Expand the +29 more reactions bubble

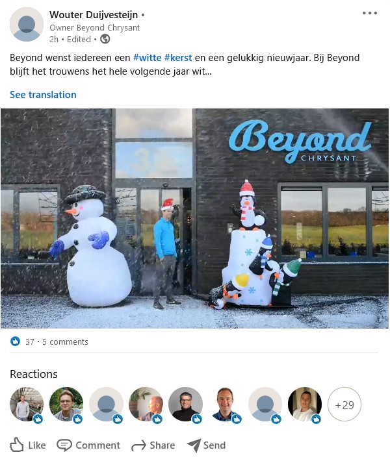(344, 405)
